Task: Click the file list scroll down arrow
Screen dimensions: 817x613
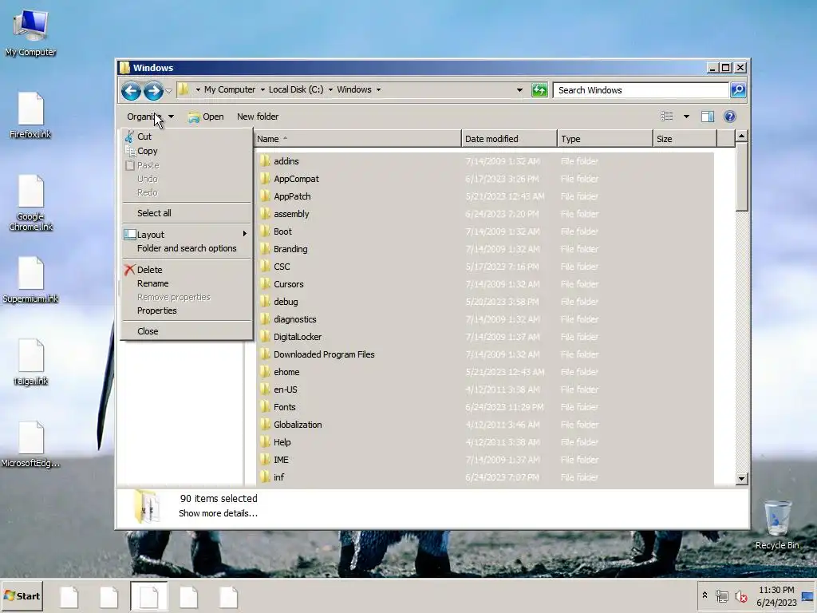Action: (x=741, y=479)
